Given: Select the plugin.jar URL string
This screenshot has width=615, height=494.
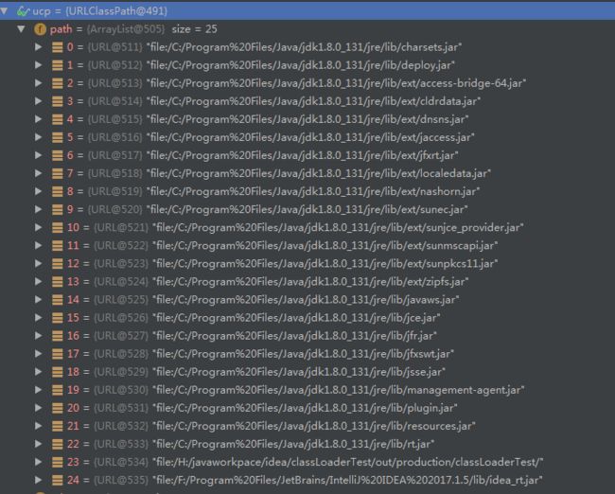Looking at the screenshot, I should [x=306, y=408].
